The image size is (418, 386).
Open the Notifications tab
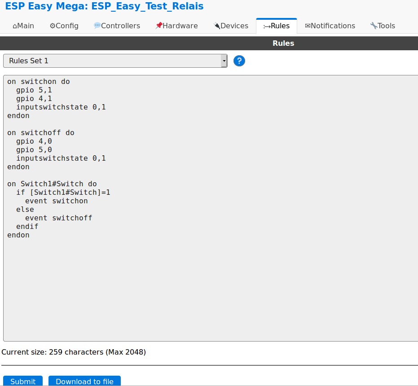[330, 26]
